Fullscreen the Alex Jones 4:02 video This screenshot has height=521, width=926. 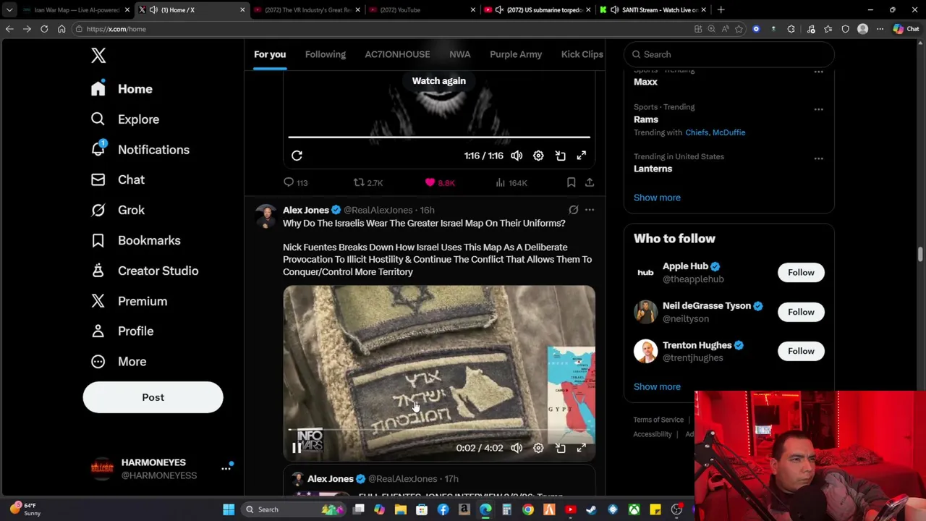click(x=582, y=448)
